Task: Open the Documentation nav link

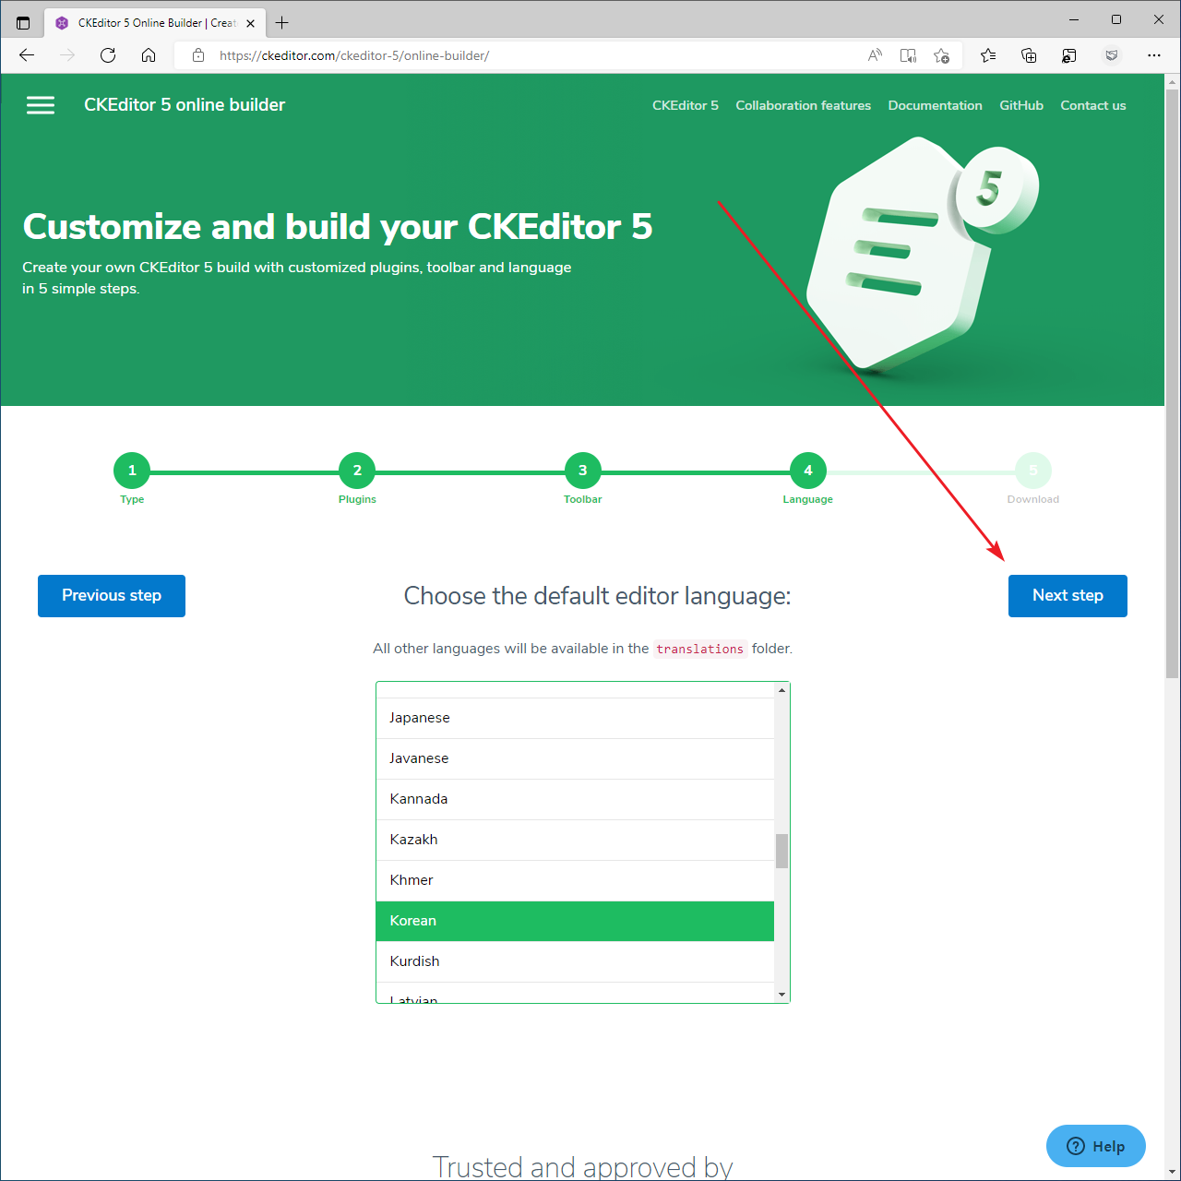Action: pyautogui.click(x=935, y=105)
